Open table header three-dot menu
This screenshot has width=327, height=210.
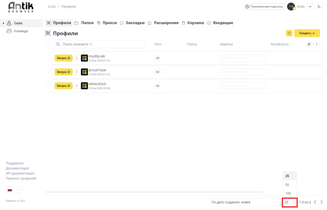(317, 44)
